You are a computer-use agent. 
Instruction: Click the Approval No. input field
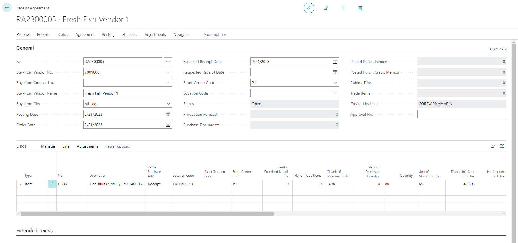pos(461,114)
